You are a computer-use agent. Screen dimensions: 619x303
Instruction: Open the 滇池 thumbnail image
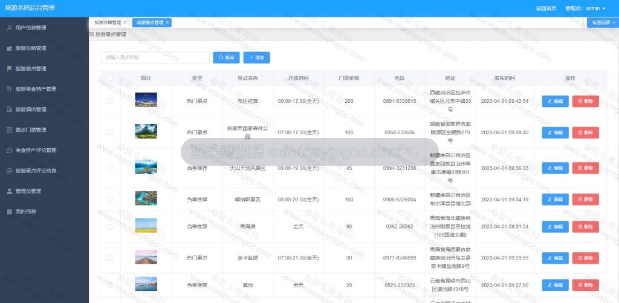[x=146, y=284]
